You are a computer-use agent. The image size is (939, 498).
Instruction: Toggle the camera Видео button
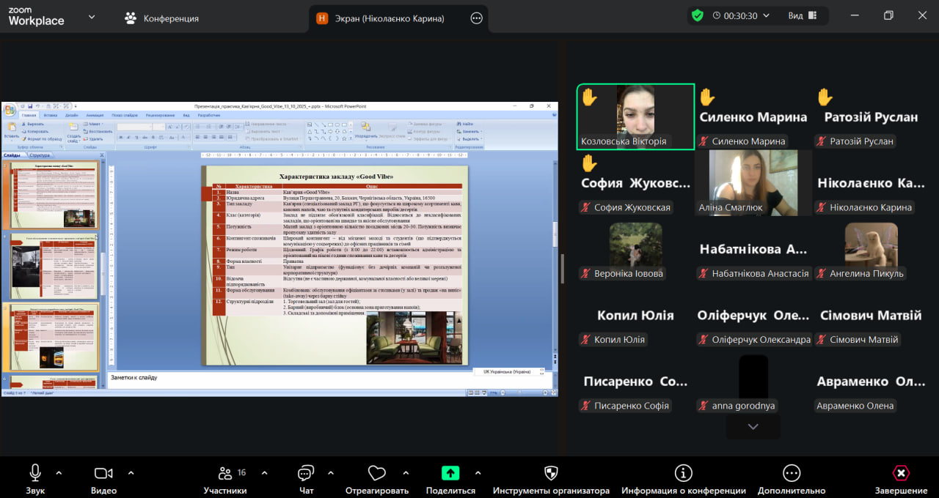click(103, 473)
